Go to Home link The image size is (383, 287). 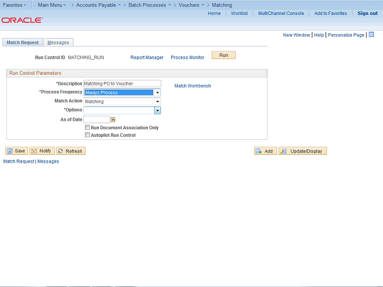coord(214,13)
